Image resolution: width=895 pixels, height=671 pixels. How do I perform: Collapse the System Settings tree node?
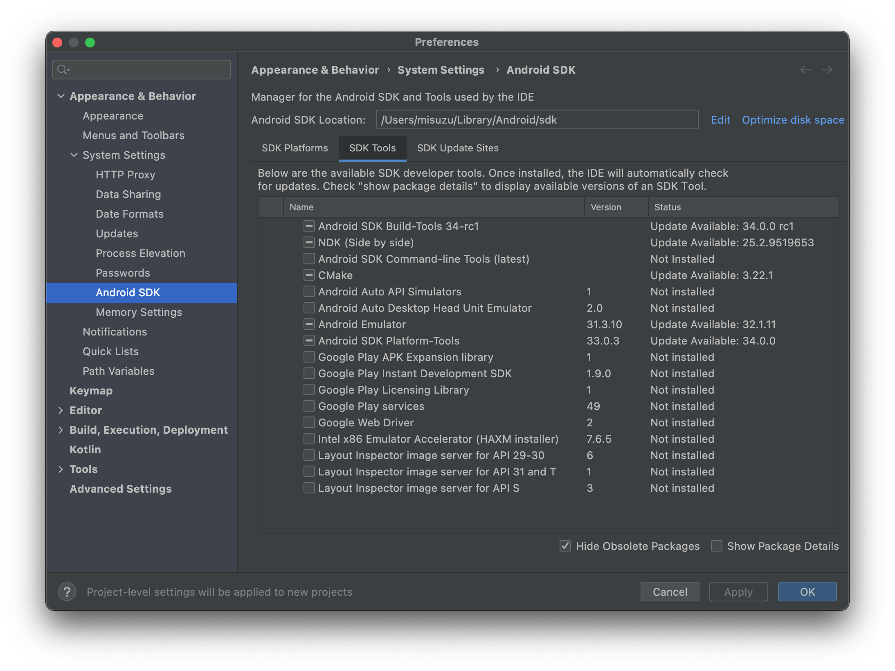[x=74, y=155]
